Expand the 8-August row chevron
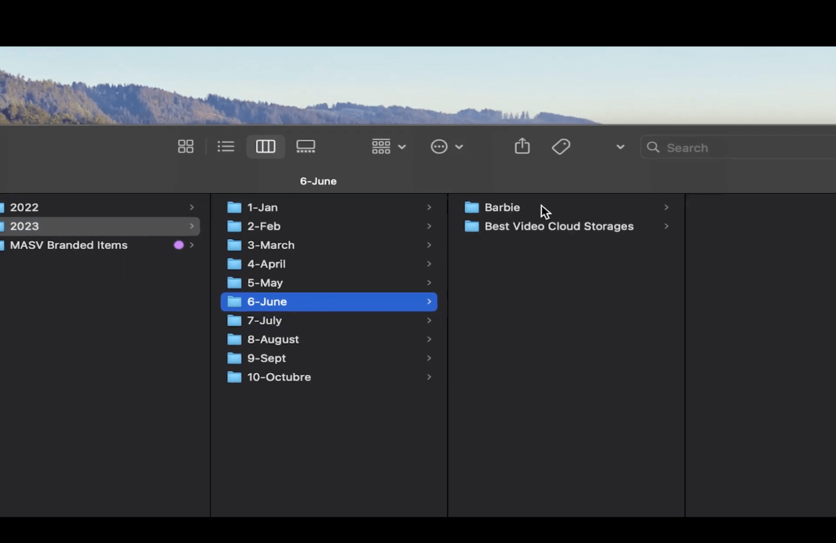836x543 pixels. pos(429,339)
